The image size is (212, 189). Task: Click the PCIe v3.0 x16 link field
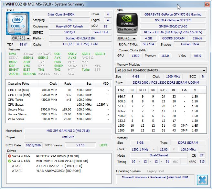[173, 32]
